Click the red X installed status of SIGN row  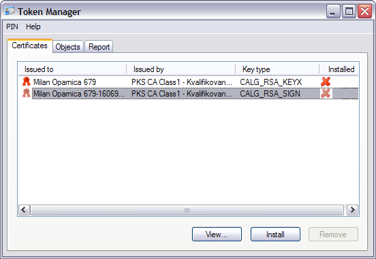(x=326, y=93)
